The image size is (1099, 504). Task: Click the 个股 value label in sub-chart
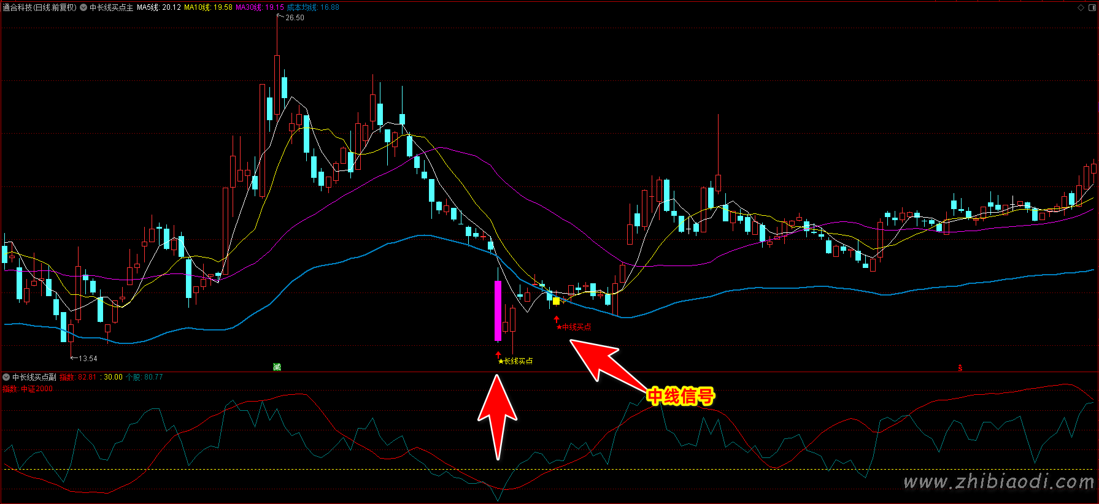tap(144, 377)
